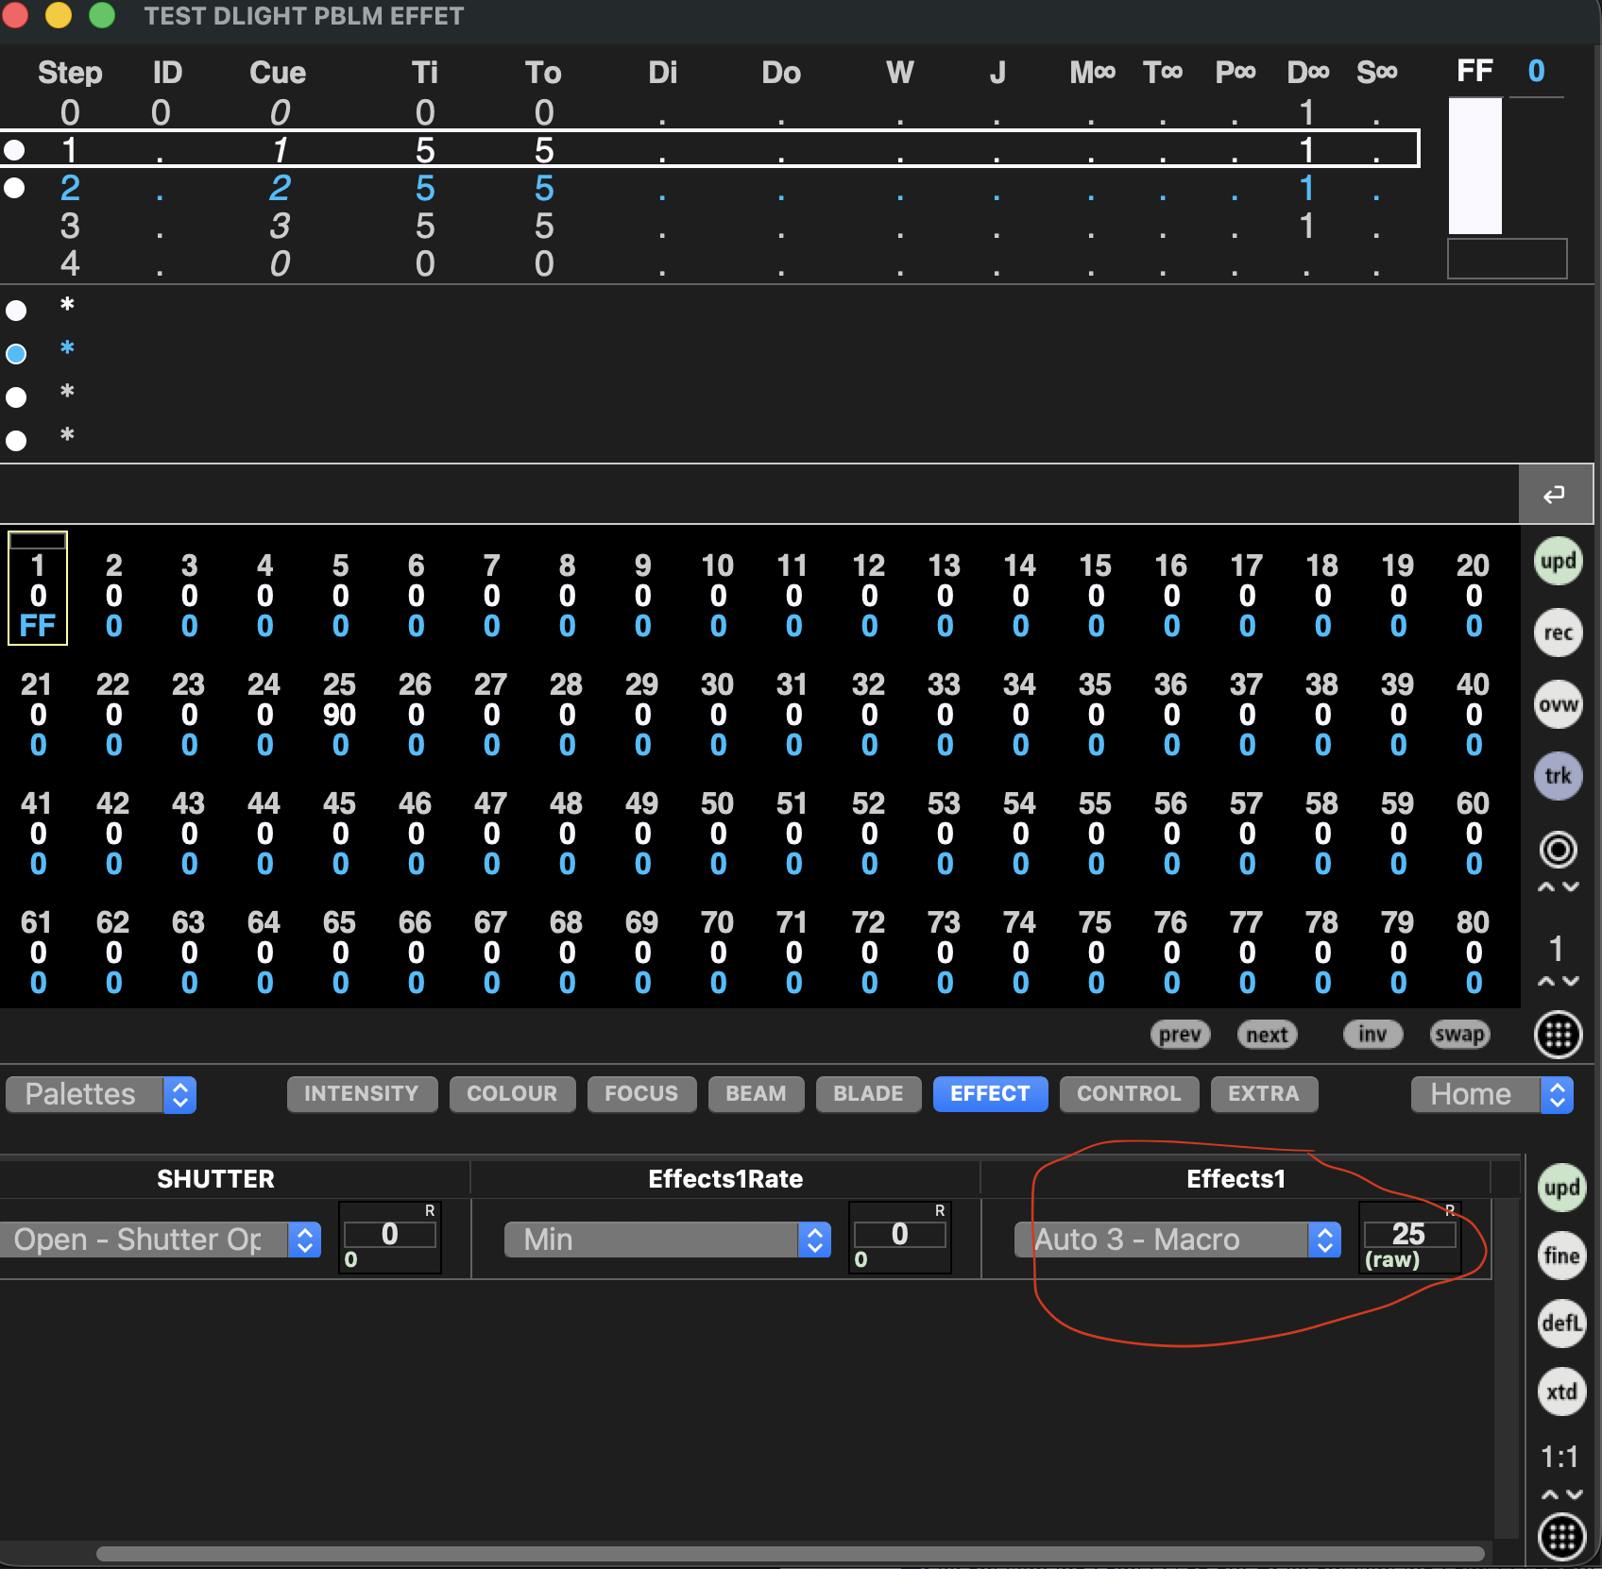Click the prev button
This screenshot has width=1602, height=1569.
1180,1035
